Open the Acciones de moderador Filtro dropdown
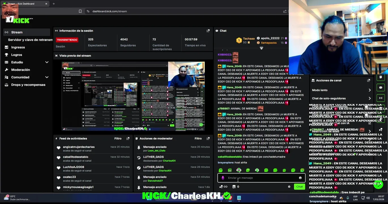The height and width of the screenshot is (204, 388). point(198,139)
